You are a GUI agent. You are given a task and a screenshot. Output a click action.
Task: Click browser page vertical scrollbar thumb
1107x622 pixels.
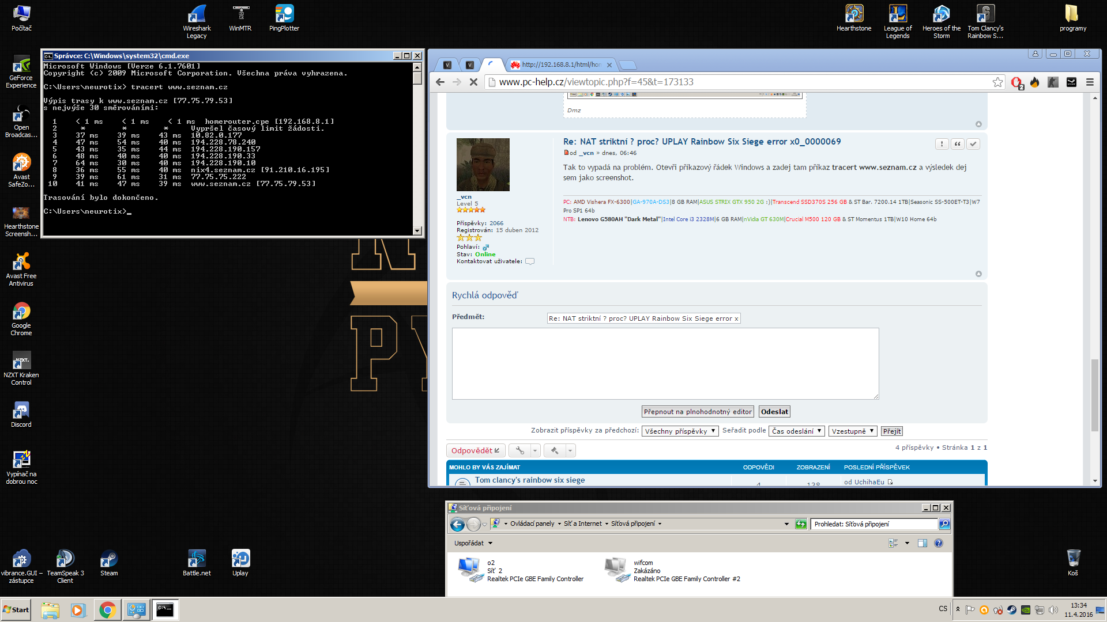tap(1094, 395)
